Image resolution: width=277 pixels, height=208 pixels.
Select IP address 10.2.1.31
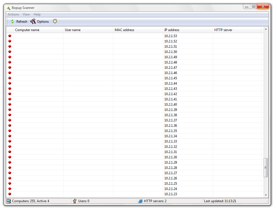170,152
